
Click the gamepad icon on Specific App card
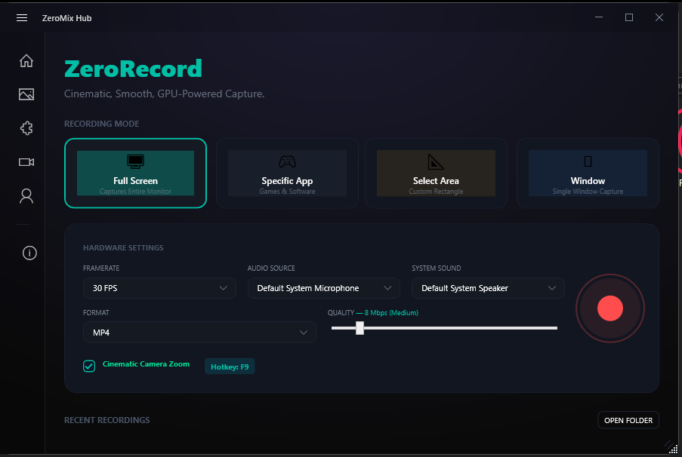click(286, 159)
